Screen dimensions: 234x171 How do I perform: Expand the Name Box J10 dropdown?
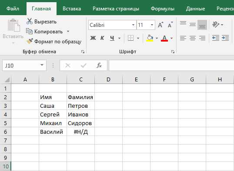point(42,65)
